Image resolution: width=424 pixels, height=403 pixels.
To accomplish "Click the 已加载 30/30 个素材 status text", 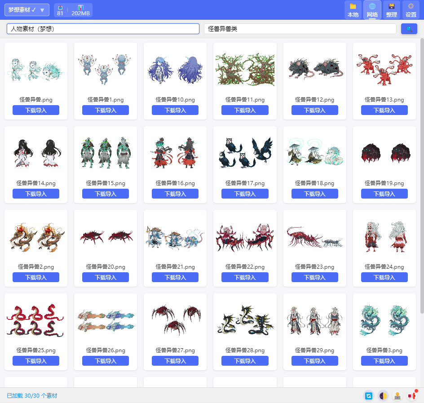I will [x=32, y=396].
